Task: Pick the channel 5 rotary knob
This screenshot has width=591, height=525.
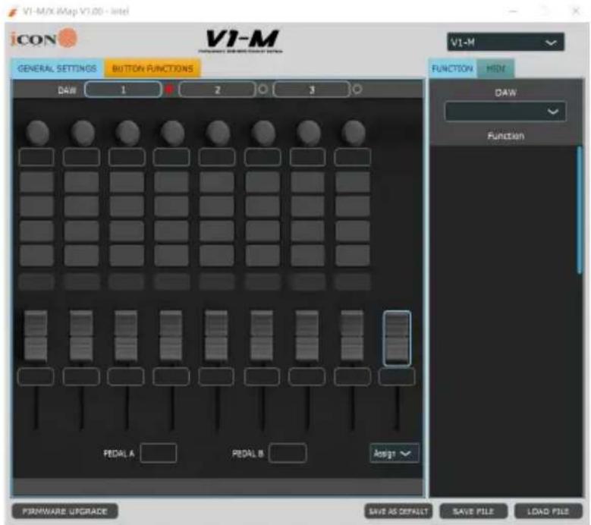Action: pos(218,133)
